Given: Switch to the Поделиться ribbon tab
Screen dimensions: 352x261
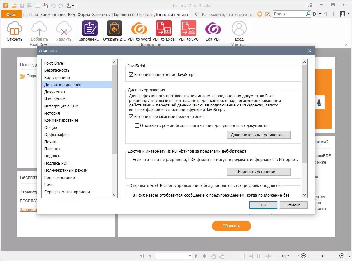Looking at the screenshot, I should (x=123, y=14).
